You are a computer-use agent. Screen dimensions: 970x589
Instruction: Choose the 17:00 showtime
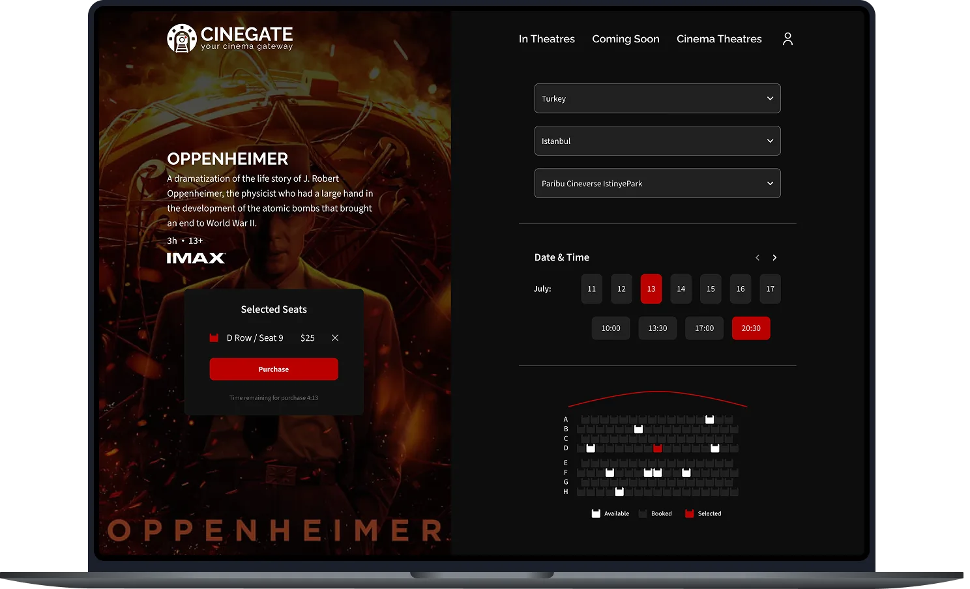click(x=704, y=328)
